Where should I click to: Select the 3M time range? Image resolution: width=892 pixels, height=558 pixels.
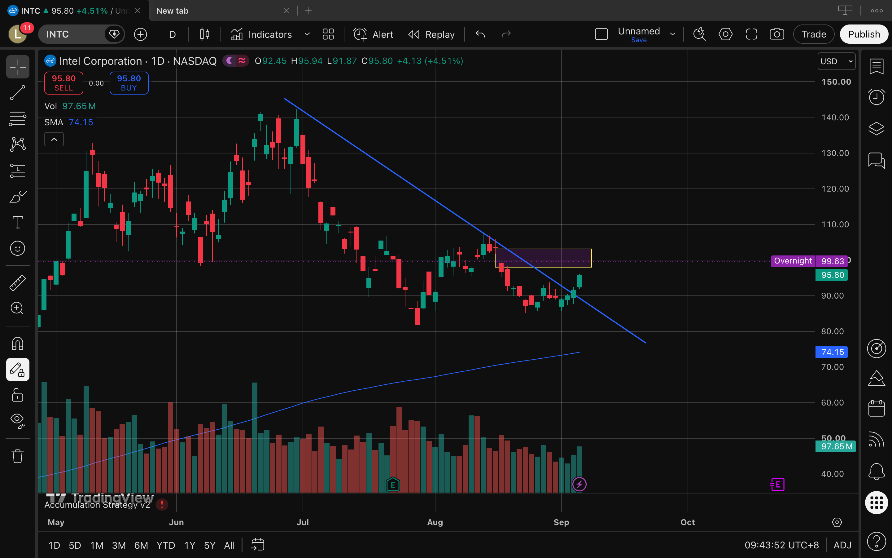[x=119, y=545]
